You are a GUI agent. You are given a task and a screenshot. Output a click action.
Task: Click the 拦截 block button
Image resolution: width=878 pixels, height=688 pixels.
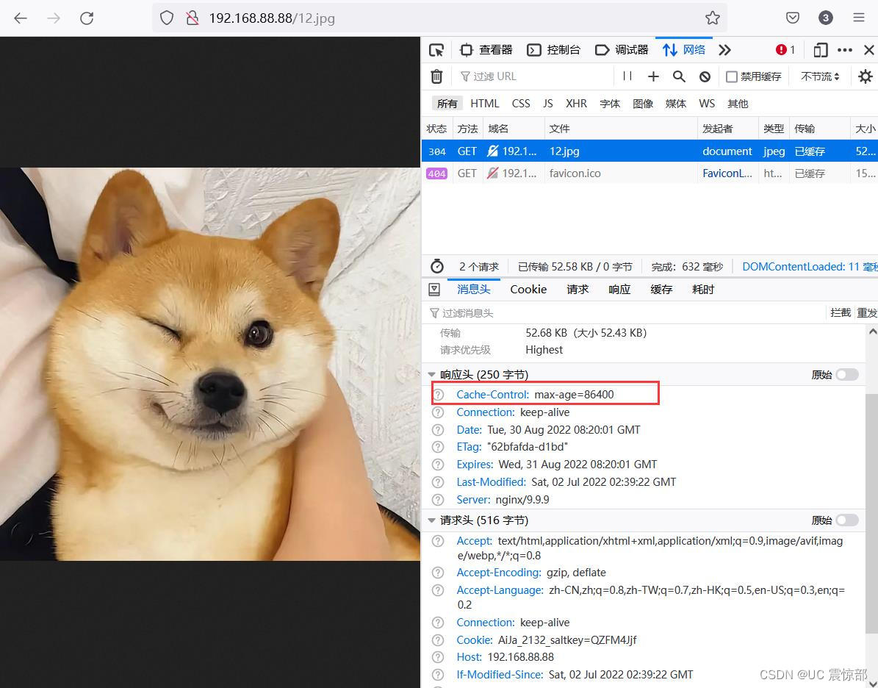point(840,312)
